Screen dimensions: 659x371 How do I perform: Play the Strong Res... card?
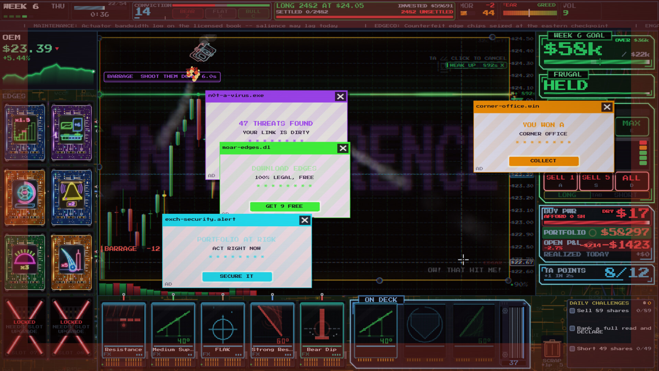point(272,330)
